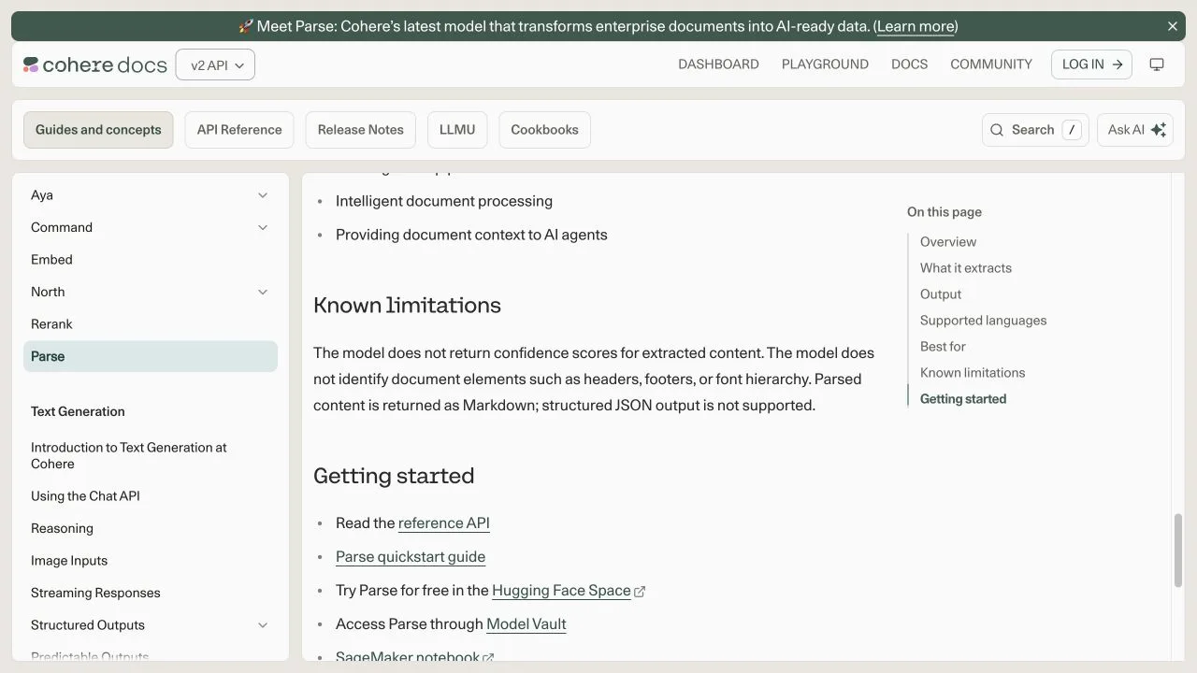The image size is (1197, 673).
Task: Open the reference API link
Action: [x=444, y=523]
